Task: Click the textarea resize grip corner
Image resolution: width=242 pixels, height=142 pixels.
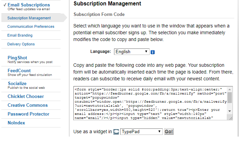Action: pyautogui.click(x=231, y=118)
